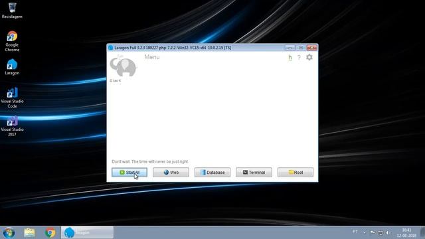This screenshot has width=425, height=239.
Task: Click the Show desktop strip at taskbar end
Action: tap(422, 232)
